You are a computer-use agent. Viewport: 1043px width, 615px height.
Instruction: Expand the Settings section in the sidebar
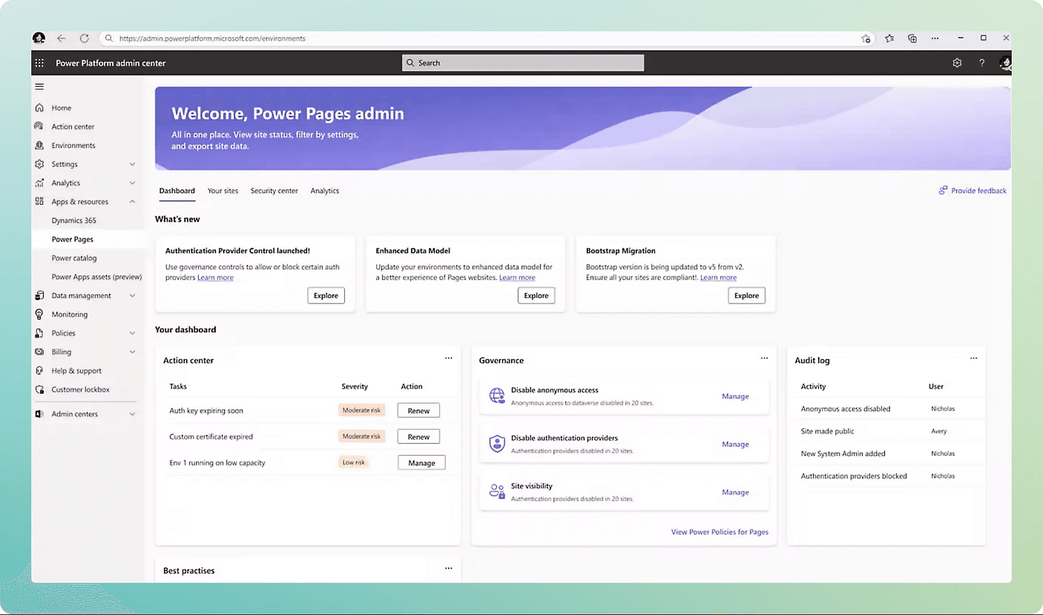[132, 164]
